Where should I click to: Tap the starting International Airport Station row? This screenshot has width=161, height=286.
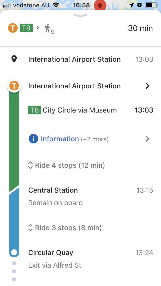click(74, 59)
